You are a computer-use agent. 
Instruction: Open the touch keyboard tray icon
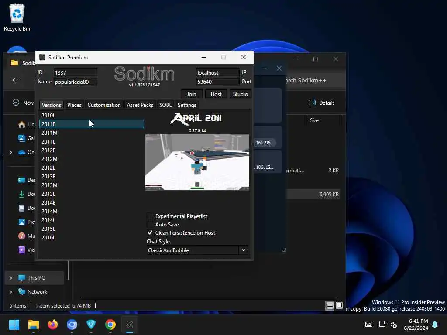coord(368,325)
